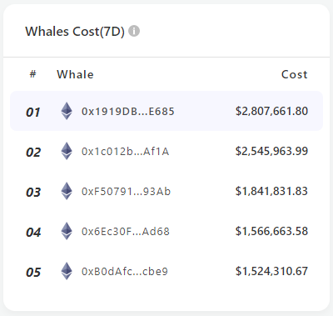Select the cost value $1,566,663.58
This screenshot has width=333, height=316.
coord(271,231)
